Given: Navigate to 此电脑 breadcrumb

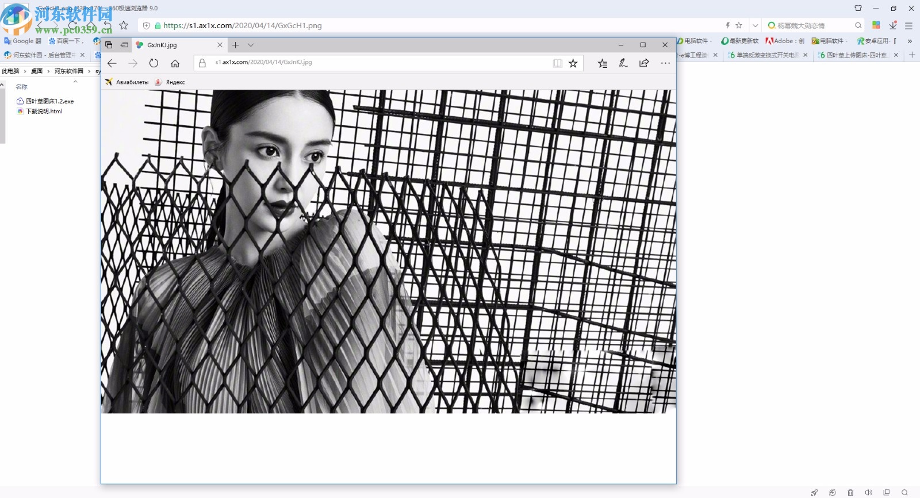Looking at the screenshot, I should 10,71.
